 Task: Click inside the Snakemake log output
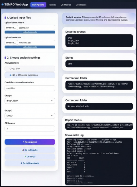[99, 161]
